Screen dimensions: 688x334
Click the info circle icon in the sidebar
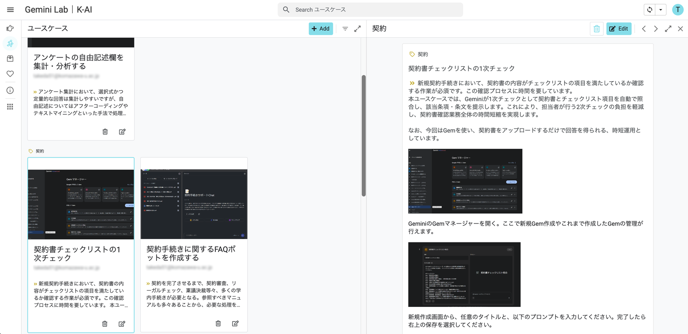tap(10, 90)
